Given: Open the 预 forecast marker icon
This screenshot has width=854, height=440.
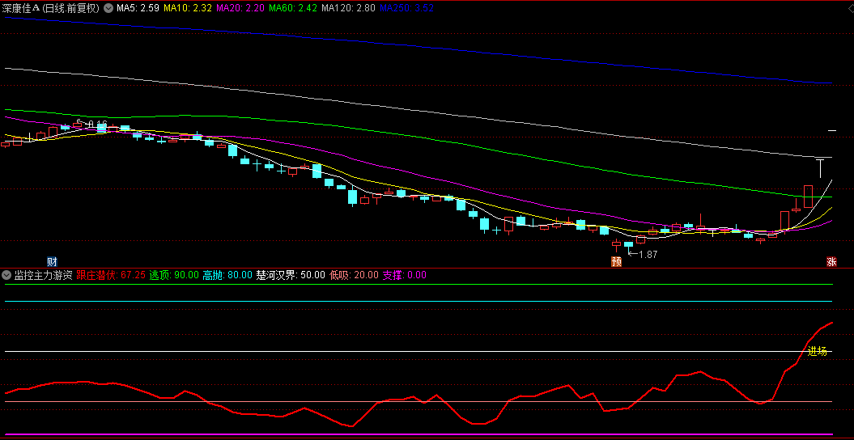Looking at the screenshot, I should [616, 261].
